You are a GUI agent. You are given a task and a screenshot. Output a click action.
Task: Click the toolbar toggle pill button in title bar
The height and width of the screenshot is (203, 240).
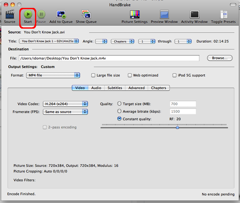[233, 5]
